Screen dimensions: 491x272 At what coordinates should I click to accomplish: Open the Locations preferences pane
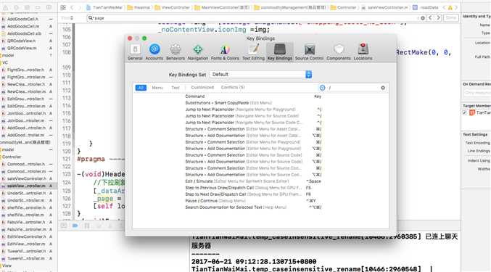coord(363,52)
